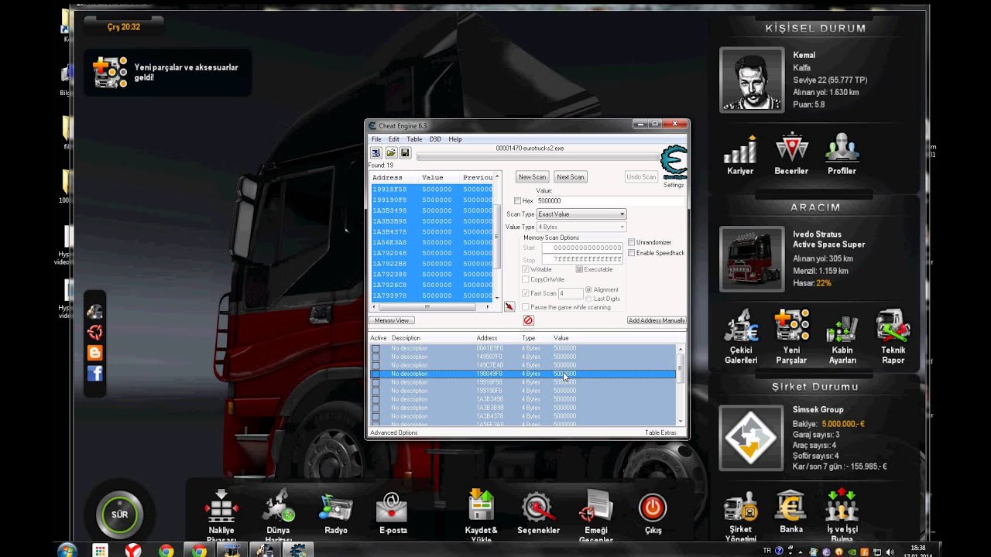
Task: Open Advanced Options
Action: pos(393,432)
